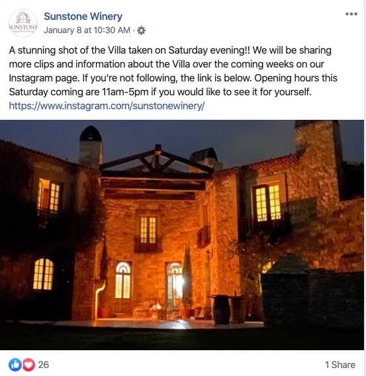Click the lit balcony window on right wing
Viewport: 366px width, 376px height.
[268, 203]
